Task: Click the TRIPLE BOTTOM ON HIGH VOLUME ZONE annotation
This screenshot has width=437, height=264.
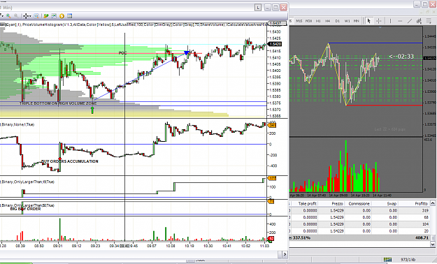Action: [58, 103]
